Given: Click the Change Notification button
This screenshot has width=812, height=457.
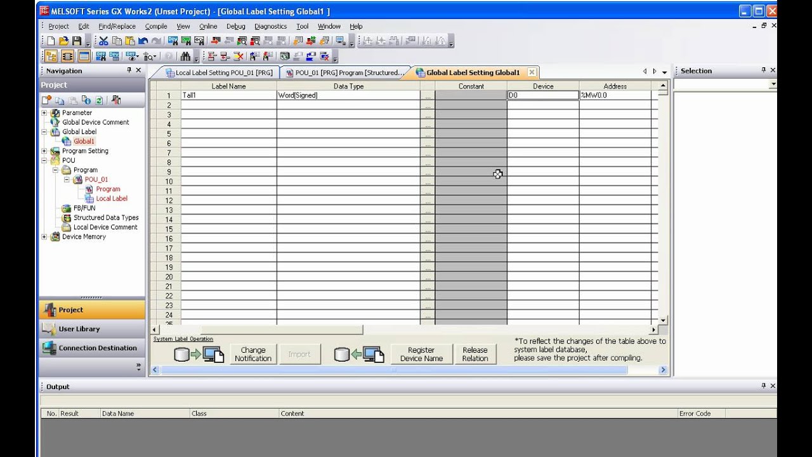Looking at the screenshot, I should (252, 354).
